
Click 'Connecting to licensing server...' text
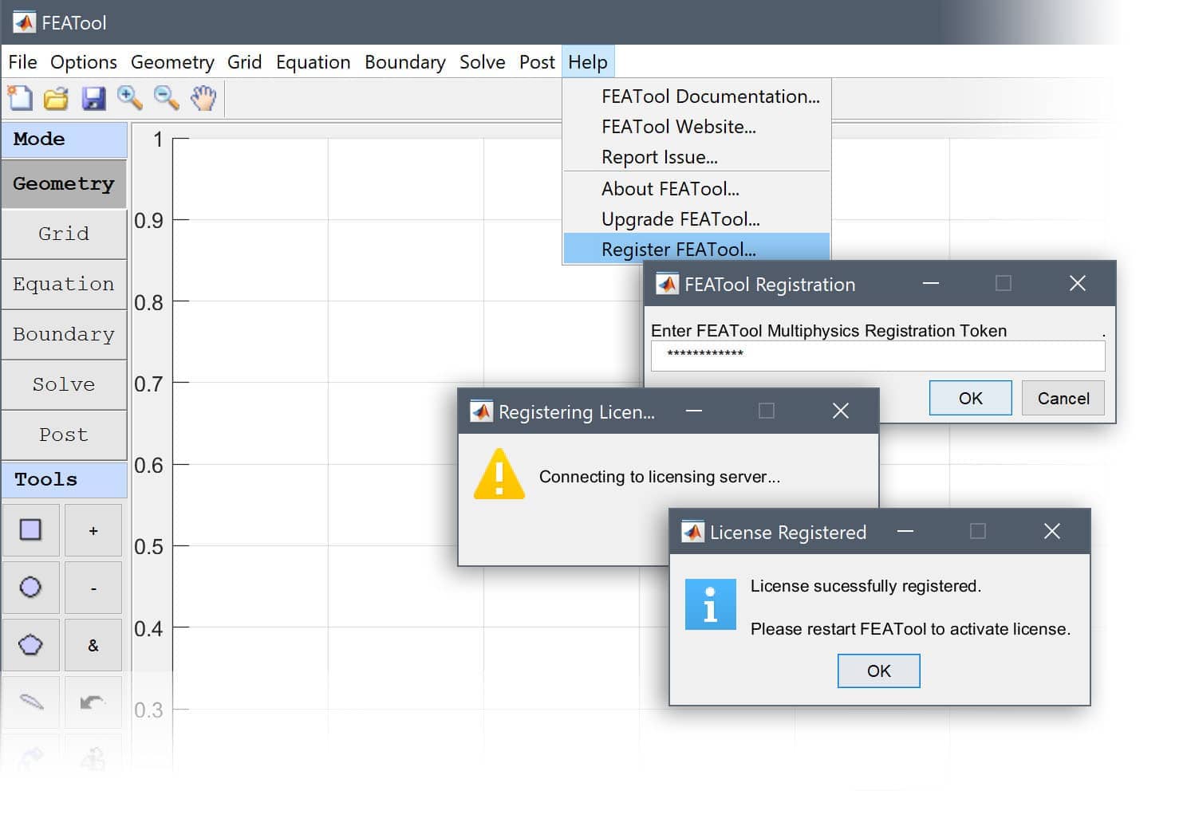[660, 477]
